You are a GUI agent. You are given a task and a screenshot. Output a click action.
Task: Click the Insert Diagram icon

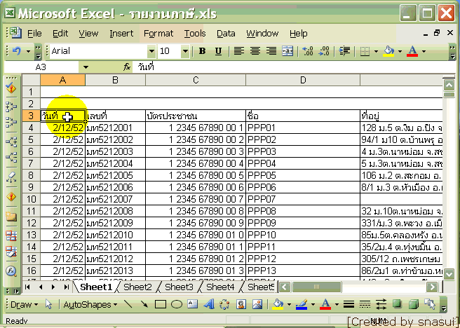point(224,304)
